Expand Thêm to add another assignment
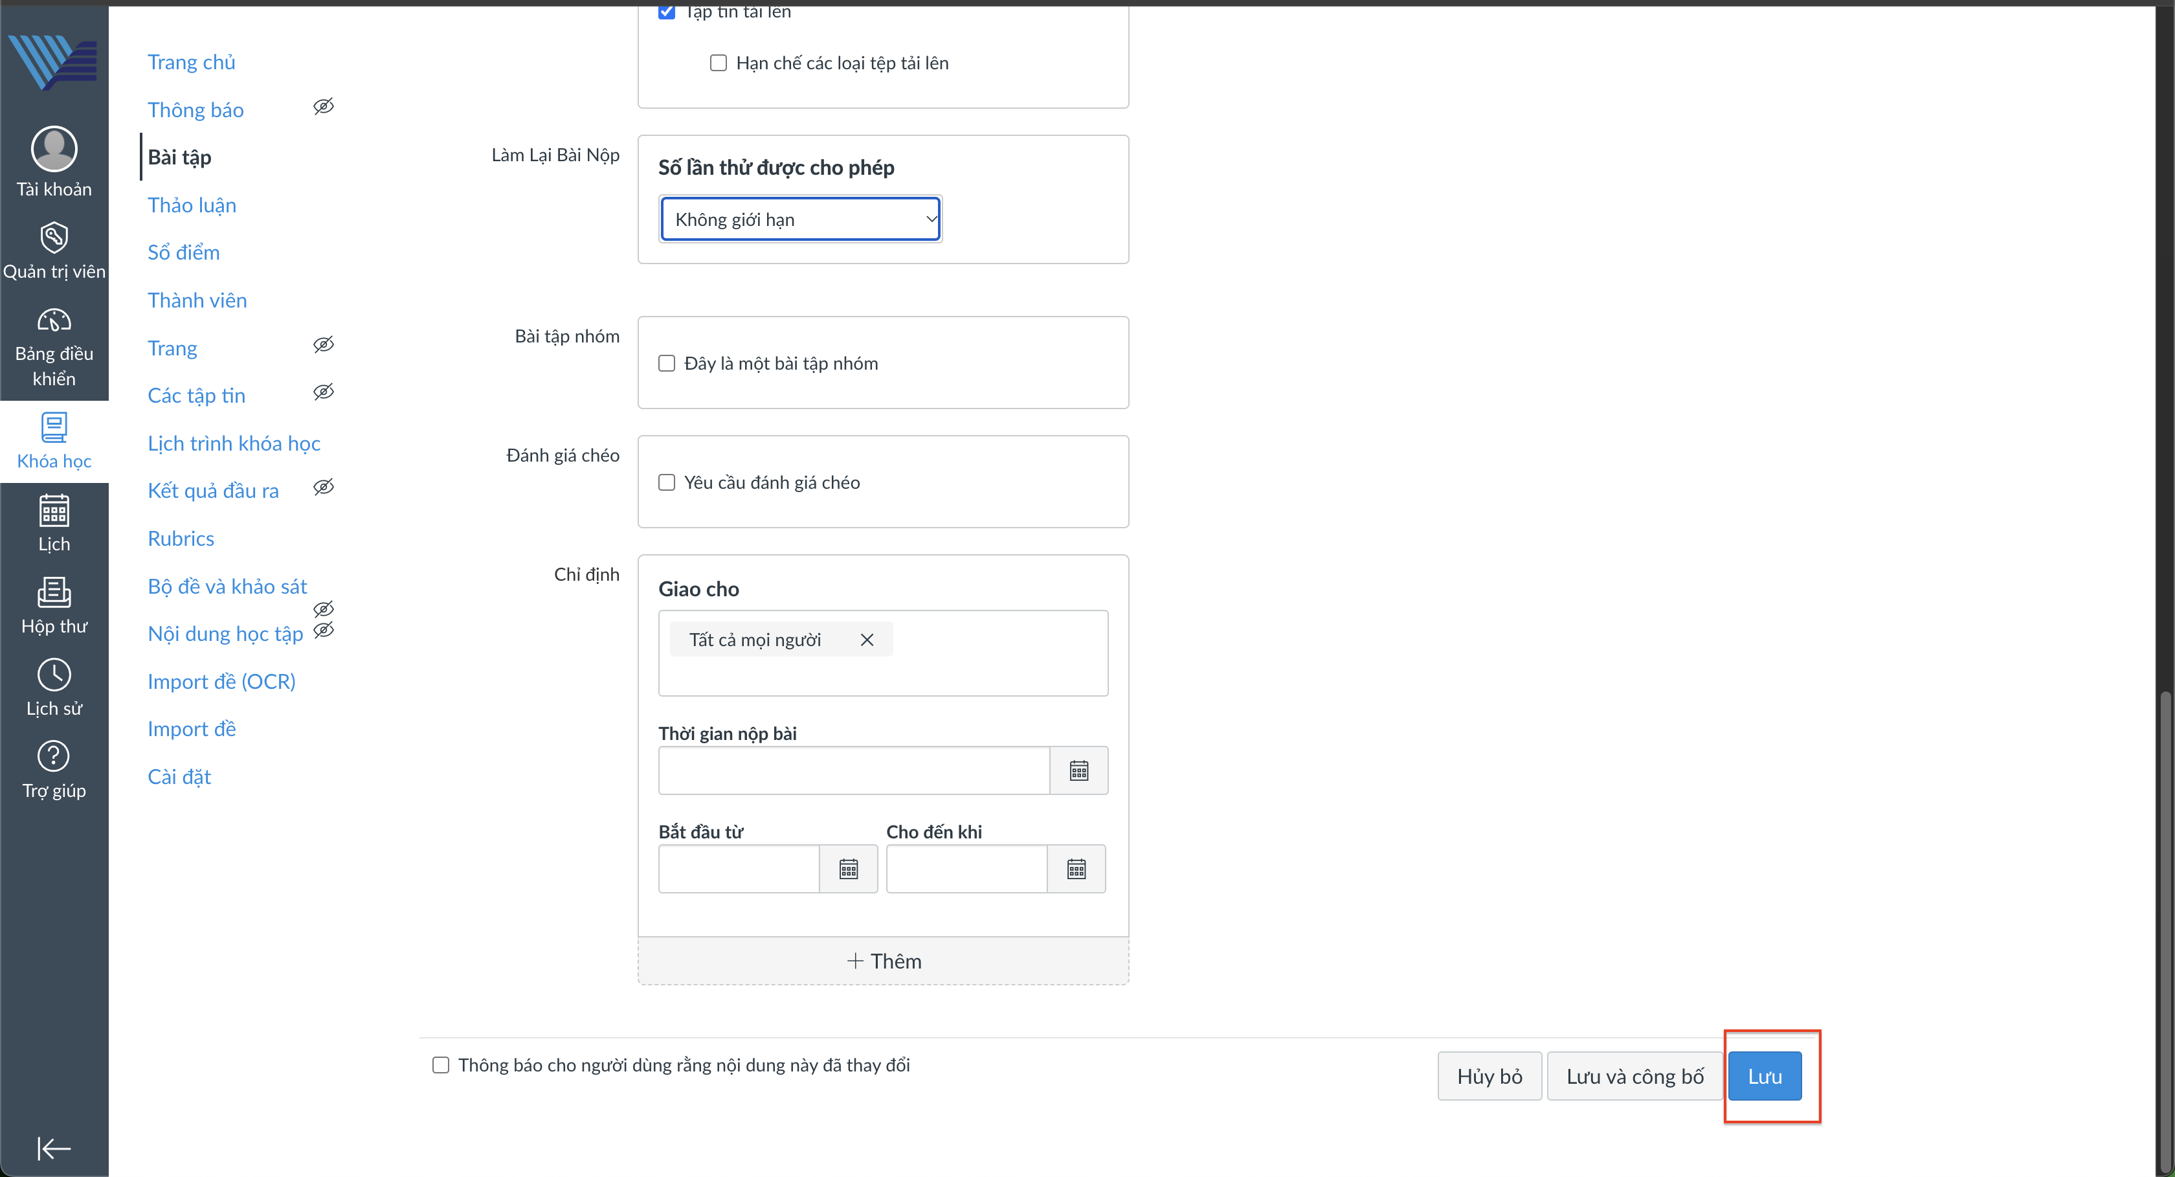Image resolution: width=2175 pixels, height=1177 pixels. tap(883, 961)
